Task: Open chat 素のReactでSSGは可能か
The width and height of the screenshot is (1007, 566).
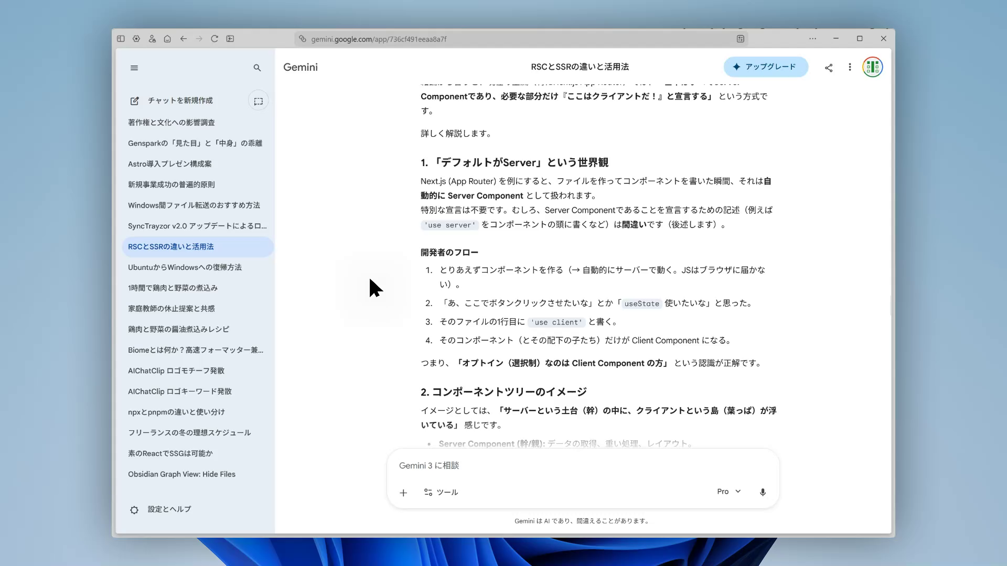Action: pos(197,454)
